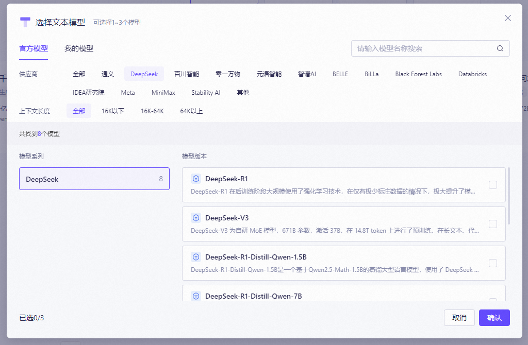Filter supplier by Databricks
This screenshot has height=345, width=528.
click(472, 74)
